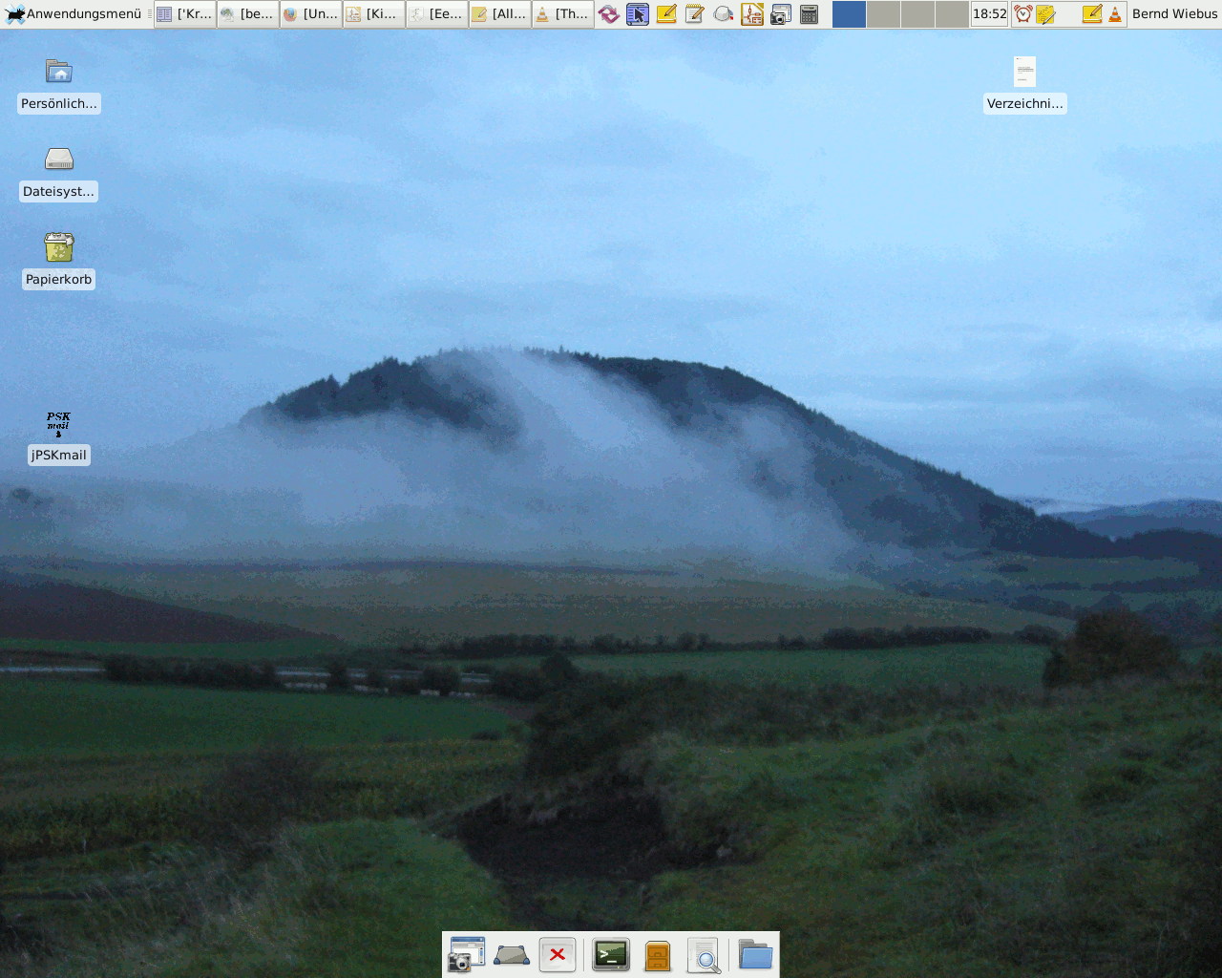The width and height of the screenshot is (1222, 978).
Task: Switch to the [Un... taskbar window
Action: (311, 13)
